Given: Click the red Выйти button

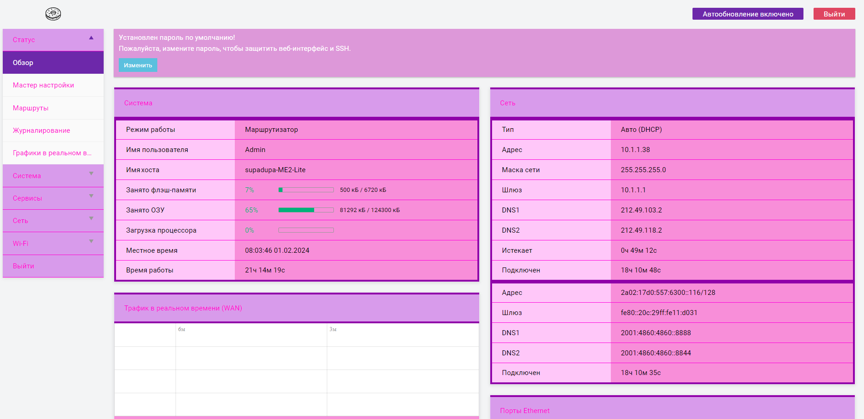Looking at the screenshot, I should pos(834,14).
